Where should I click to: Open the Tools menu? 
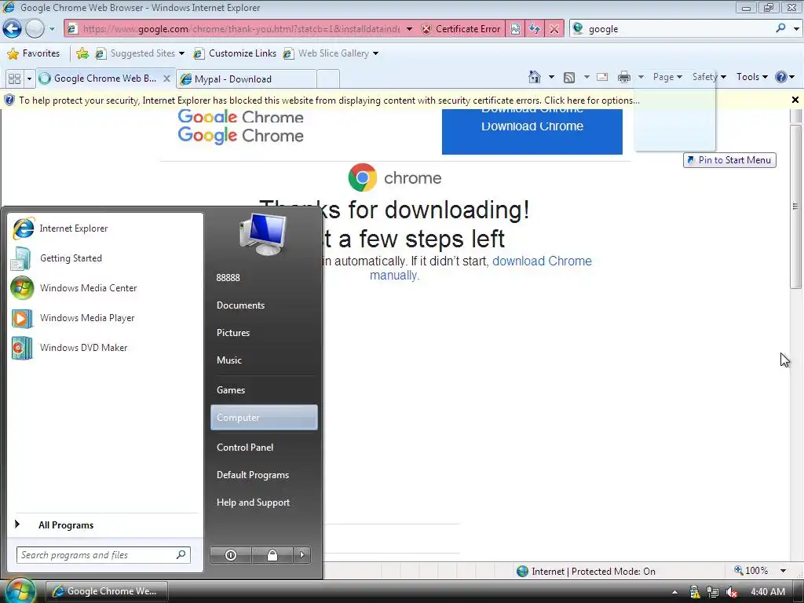(751, 77)
